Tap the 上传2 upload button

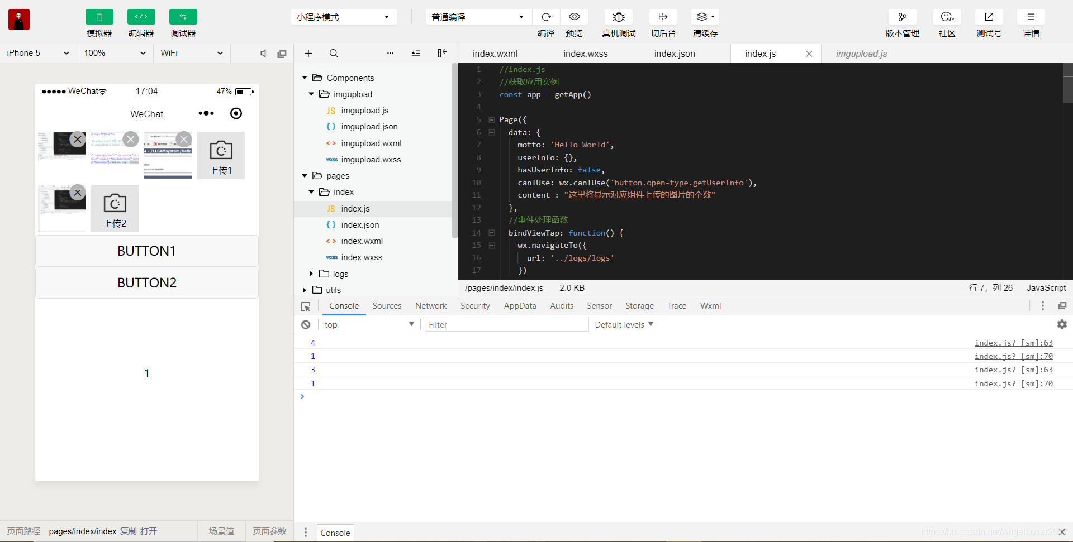[x=115, y=208]
